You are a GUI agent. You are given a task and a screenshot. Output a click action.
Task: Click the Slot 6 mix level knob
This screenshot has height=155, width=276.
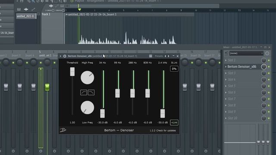(263, 93)
